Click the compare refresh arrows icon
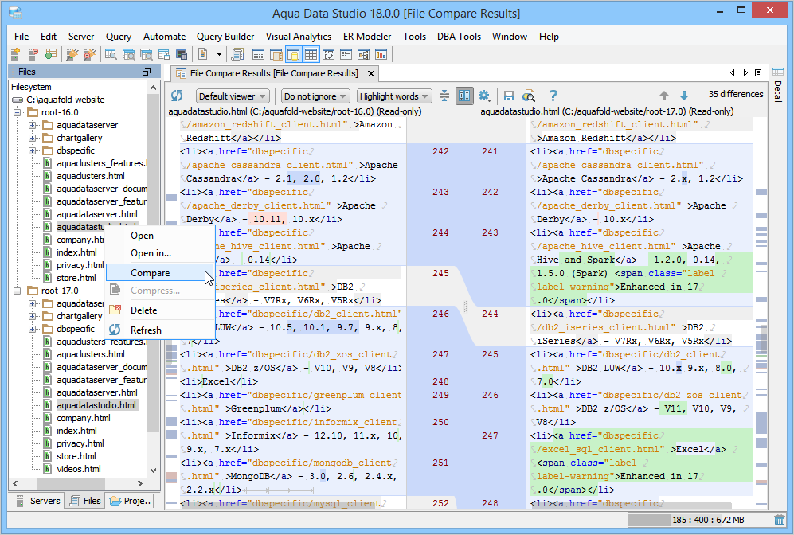 pyautogui.click(x=177, y=96)
